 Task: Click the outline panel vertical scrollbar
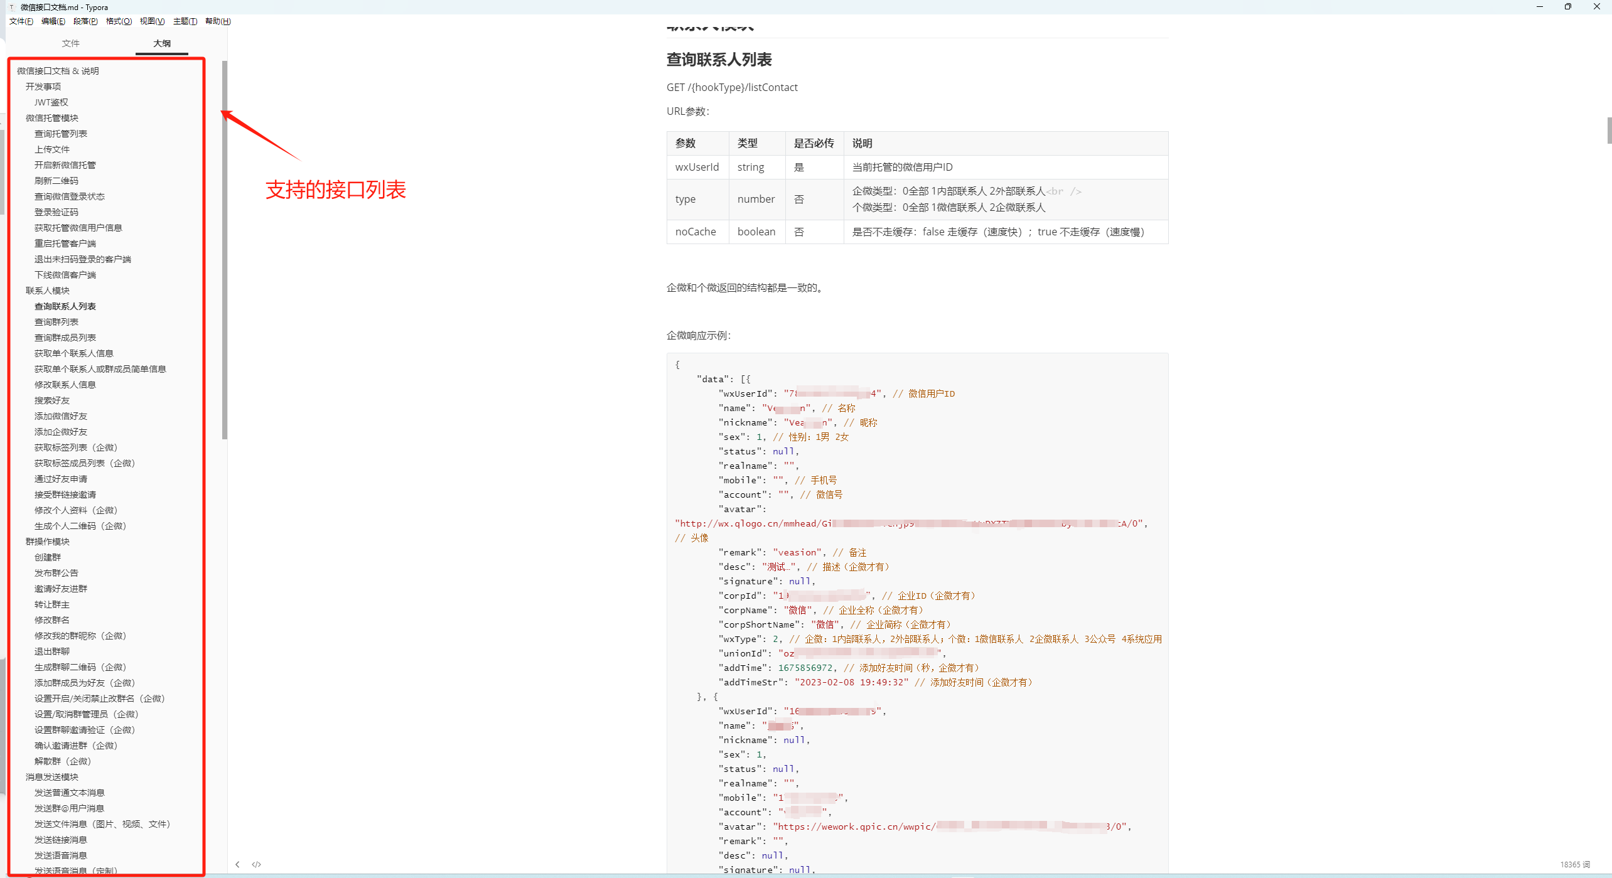pos(224,250)
